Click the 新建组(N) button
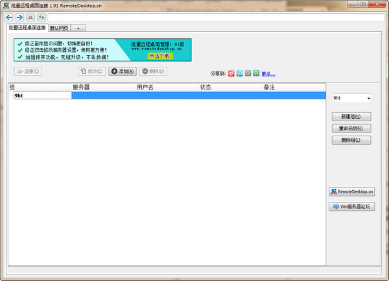389x281 pixels. [351, 116]
